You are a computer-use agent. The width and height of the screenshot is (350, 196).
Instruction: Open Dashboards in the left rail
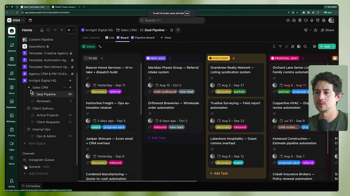point(11,103)
